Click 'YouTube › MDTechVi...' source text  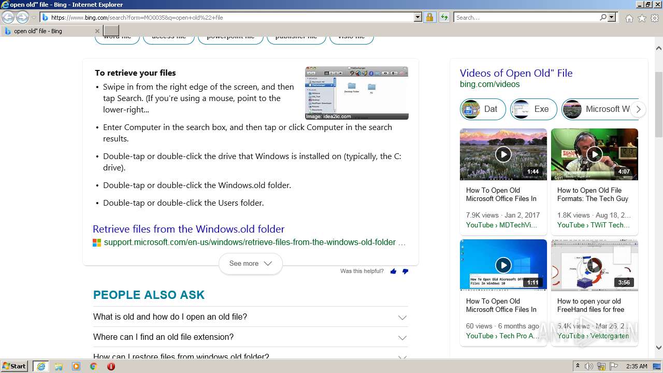coord(501,225)
